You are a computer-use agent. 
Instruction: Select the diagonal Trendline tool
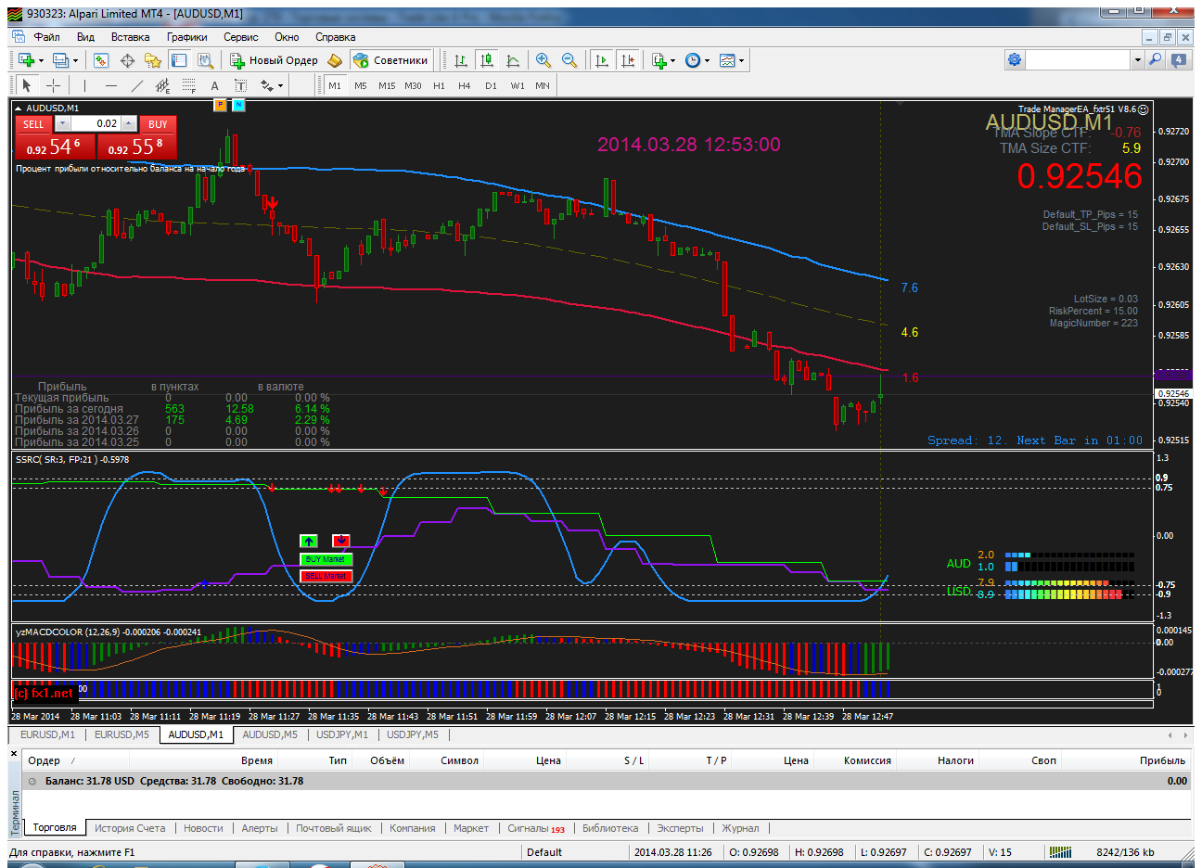[137, 85]
